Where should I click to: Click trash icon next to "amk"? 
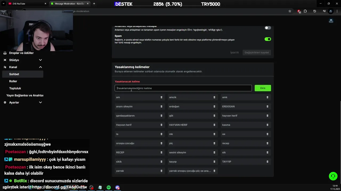[267, 97]
